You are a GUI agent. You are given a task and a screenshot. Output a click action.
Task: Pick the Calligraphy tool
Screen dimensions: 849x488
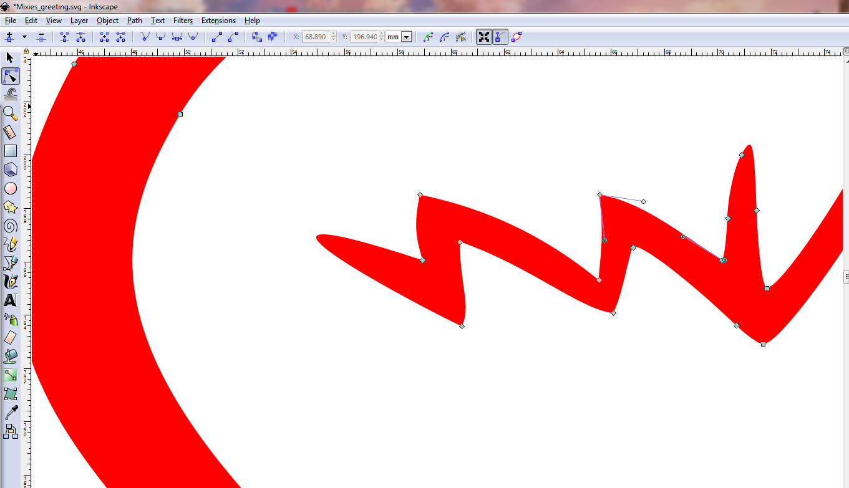(10, 281)
